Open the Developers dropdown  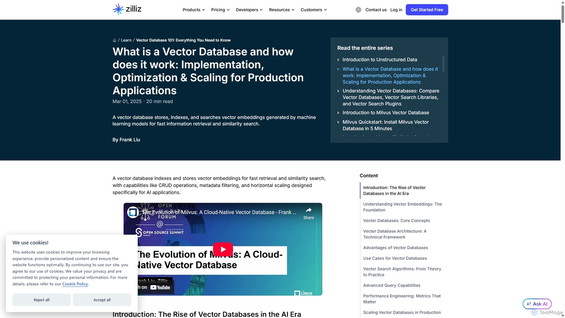[249, 10]
